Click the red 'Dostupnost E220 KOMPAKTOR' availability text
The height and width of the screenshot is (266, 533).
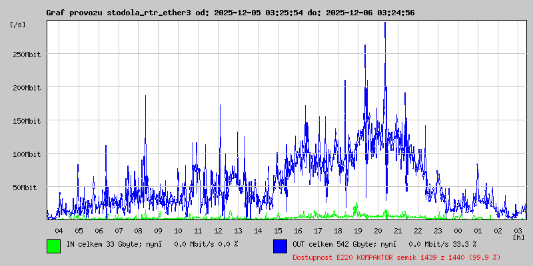pyautogui.click(x=396, y=257)
